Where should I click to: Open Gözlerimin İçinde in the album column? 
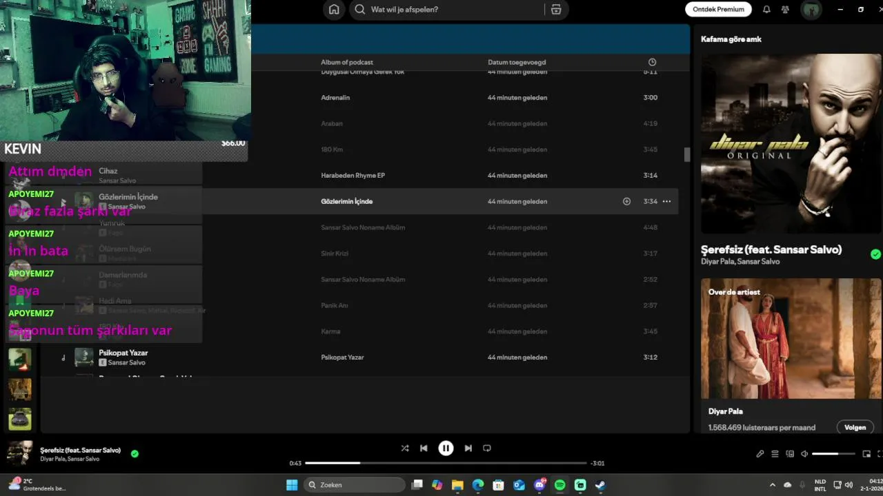point(346,201)
